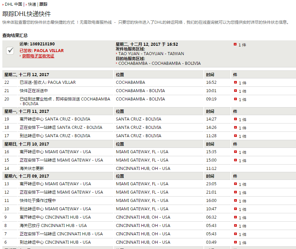Click row 16 离开转运中心 MIAMI GATEWAY - USA

(55, 152)
